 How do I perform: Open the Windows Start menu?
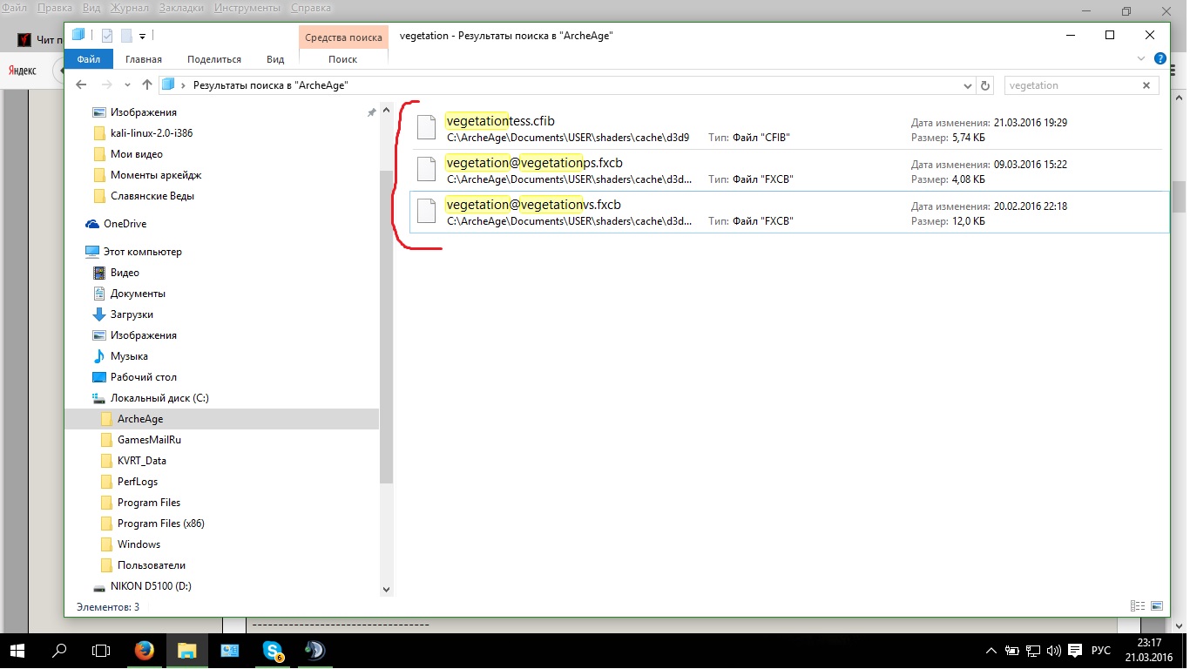pyautogui.click(x=19, y=650)
